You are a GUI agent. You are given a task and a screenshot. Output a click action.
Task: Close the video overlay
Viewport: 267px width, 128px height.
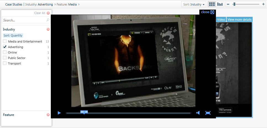208,12
